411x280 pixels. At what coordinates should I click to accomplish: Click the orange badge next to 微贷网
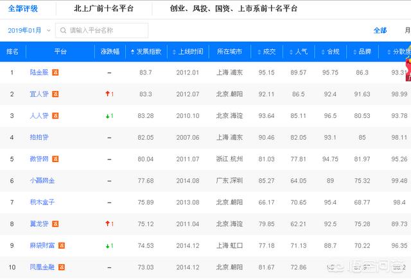pyautogui.click(x=55, y=159)
